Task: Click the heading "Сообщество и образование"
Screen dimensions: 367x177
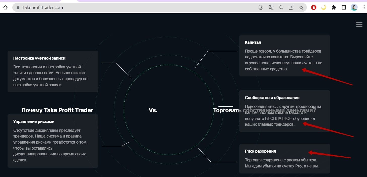Action: (x=272, y=98)
